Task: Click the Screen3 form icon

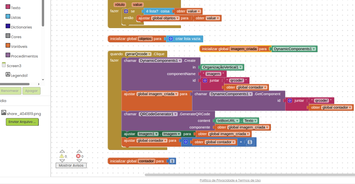Action: (x=4, y=65)
